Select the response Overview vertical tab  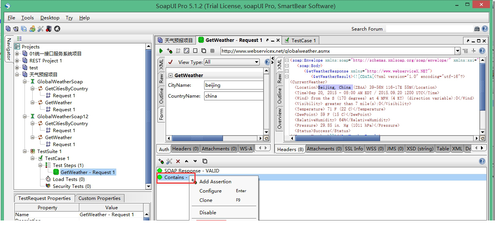click(279, 118)
